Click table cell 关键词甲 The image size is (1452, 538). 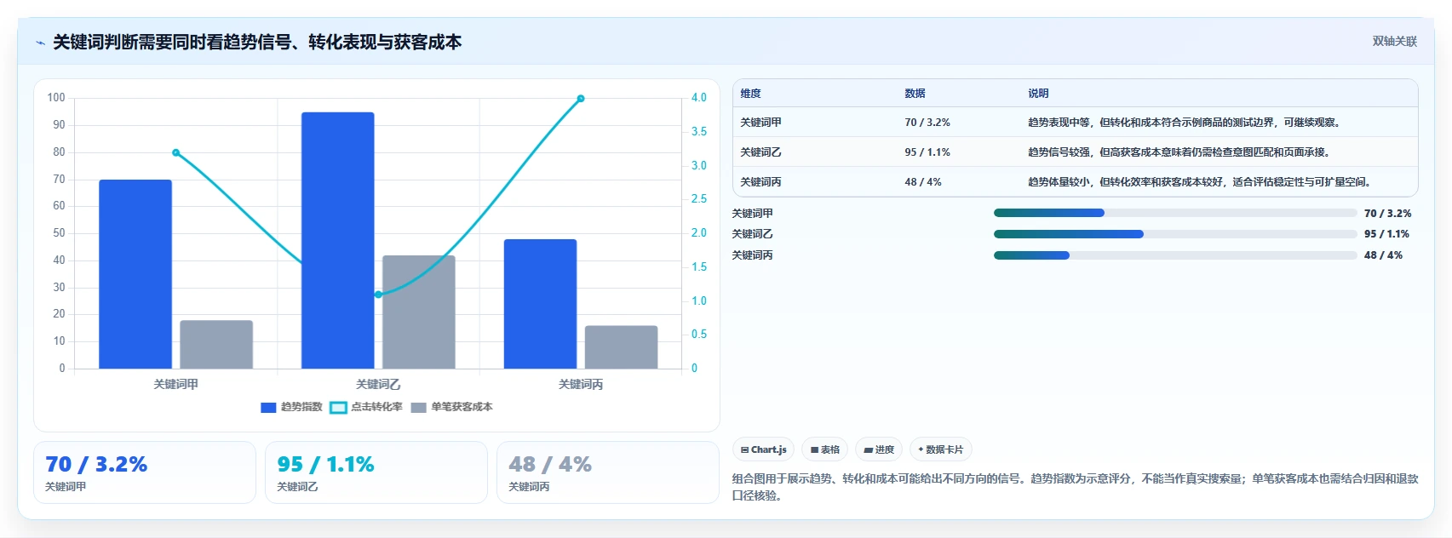point(760,123)
